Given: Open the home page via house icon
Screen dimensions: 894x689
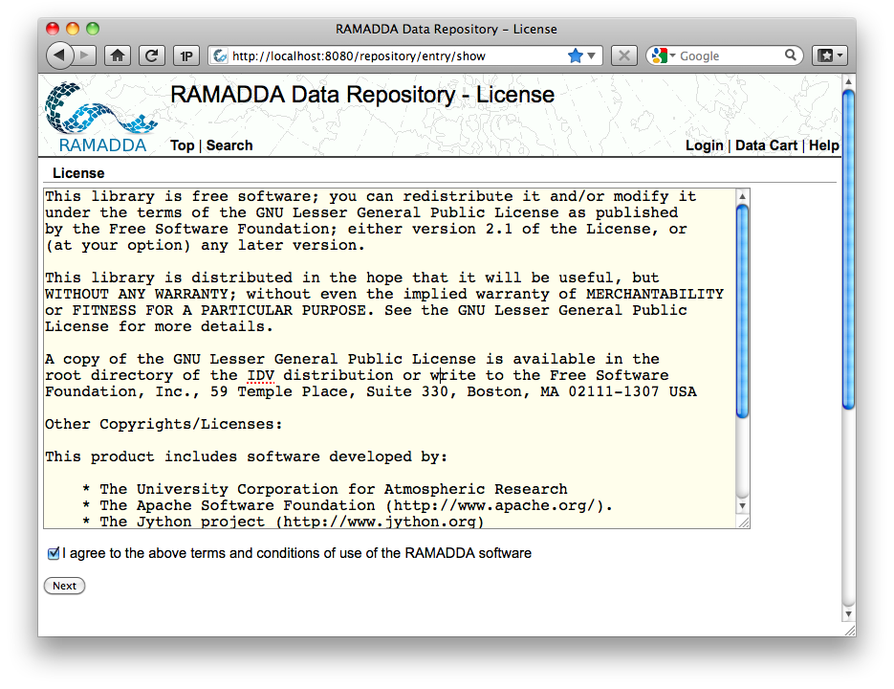Looking at the screenshot, I should click(118, 56).
